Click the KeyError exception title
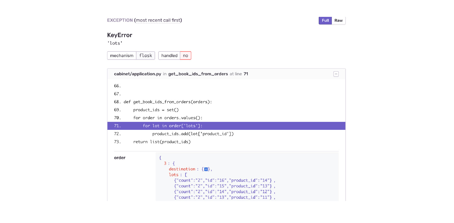The height and width of the screenshot is (223, 454). click(120, 35)
